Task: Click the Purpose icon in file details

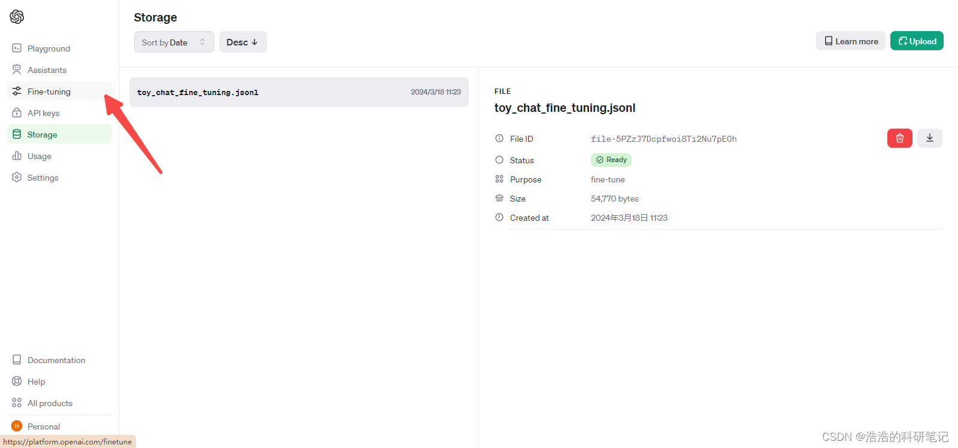Action: (499, 179)
